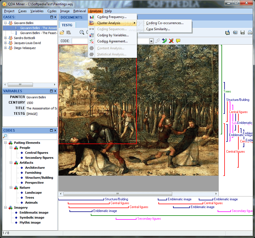
Task: Expand the Jacques-Louis David case group
Action: click(5, 43)
